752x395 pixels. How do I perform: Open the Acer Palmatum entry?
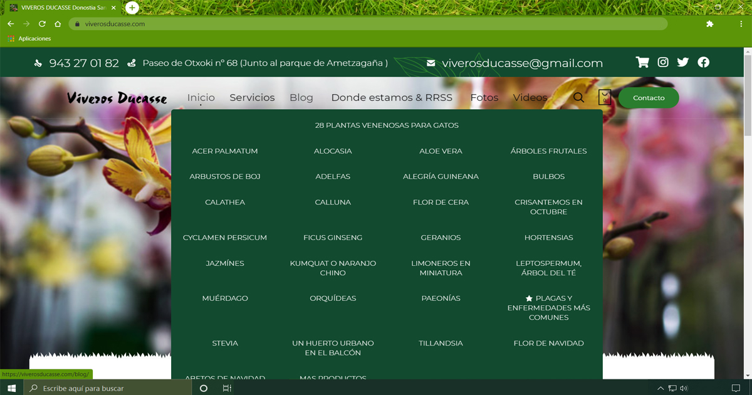(x=225, y=151)
